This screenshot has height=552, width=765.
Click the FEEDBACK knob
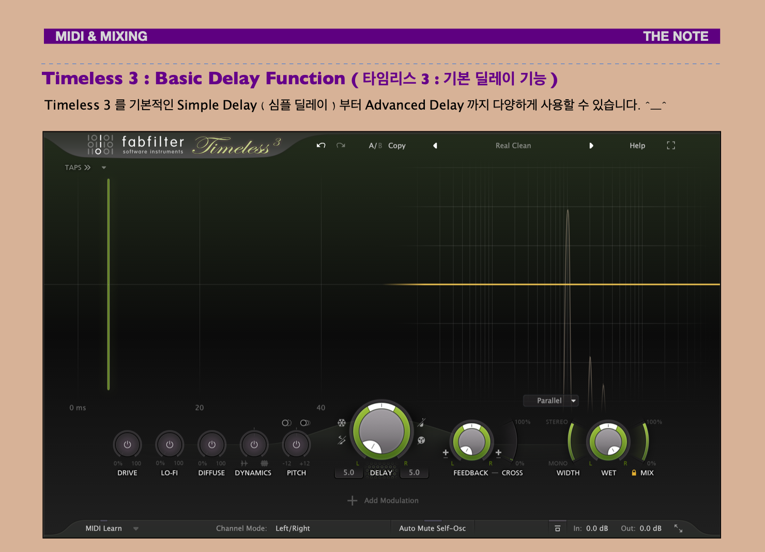coord(472,441)
